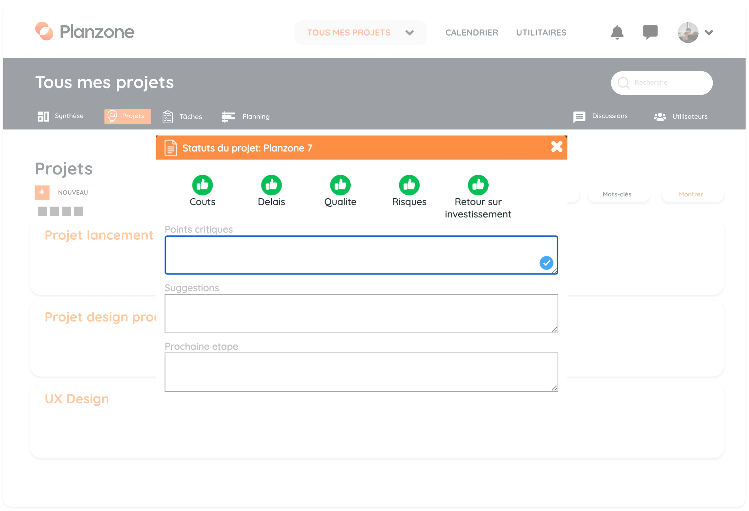
Task: Click the search magnifier icon
Action: (x=623, y=83)
